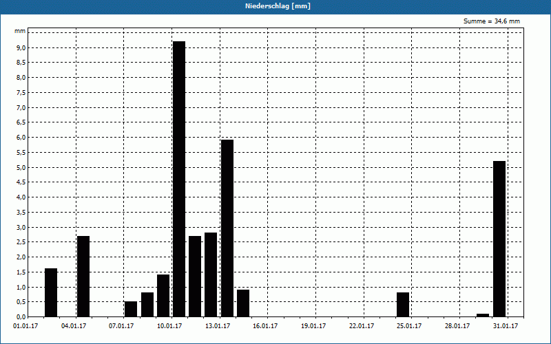The image size is (551, 344).
Task: Click the 1,4 mm bar on 09.01.17
Action: click(163, 296)
